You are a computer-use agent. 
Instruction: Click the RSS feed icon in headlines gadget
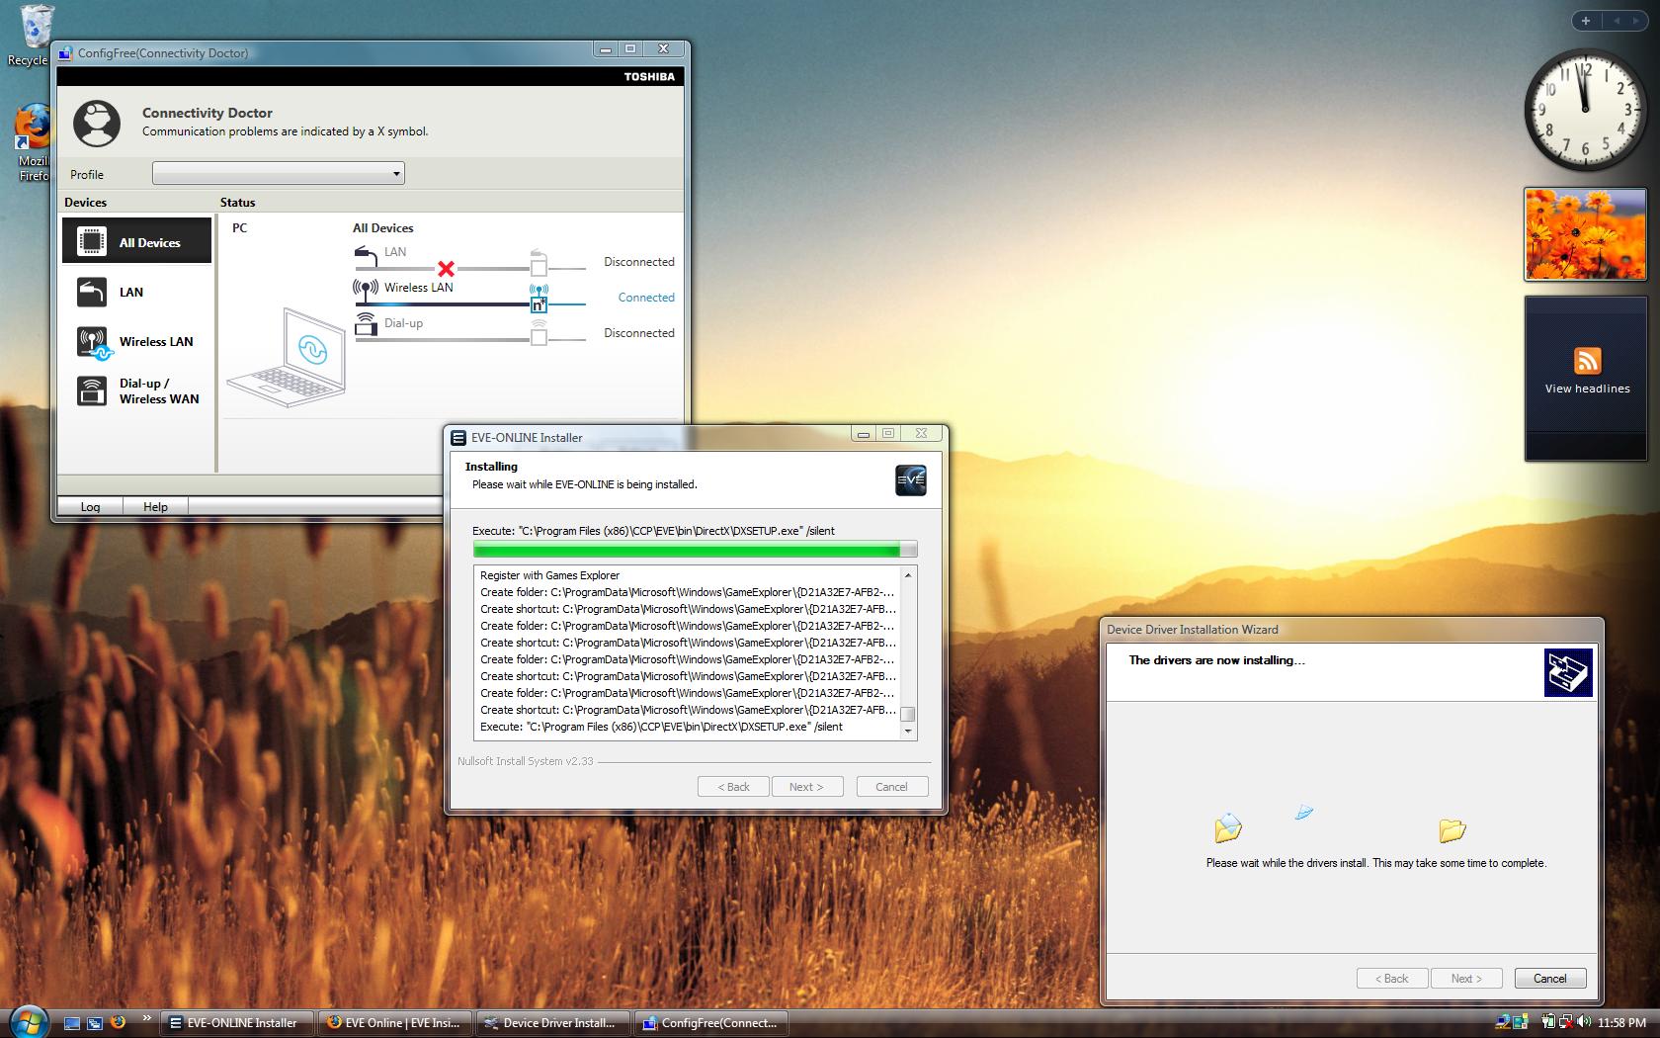click(x=1587, y=360)
